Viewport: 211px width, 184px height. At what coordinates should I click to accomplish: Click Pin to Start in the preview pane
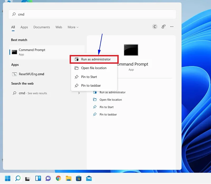[x=107, y=107]
